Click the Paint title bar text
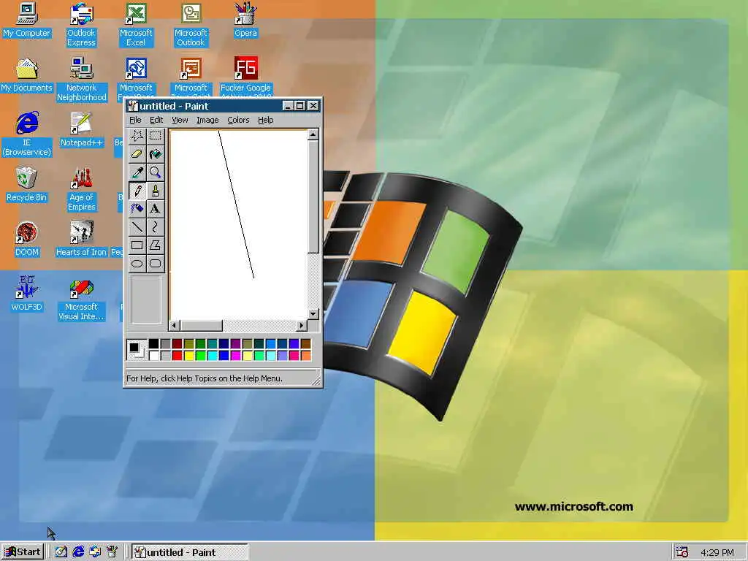Screen dimensions: 748x561 (x=174, y=106)
